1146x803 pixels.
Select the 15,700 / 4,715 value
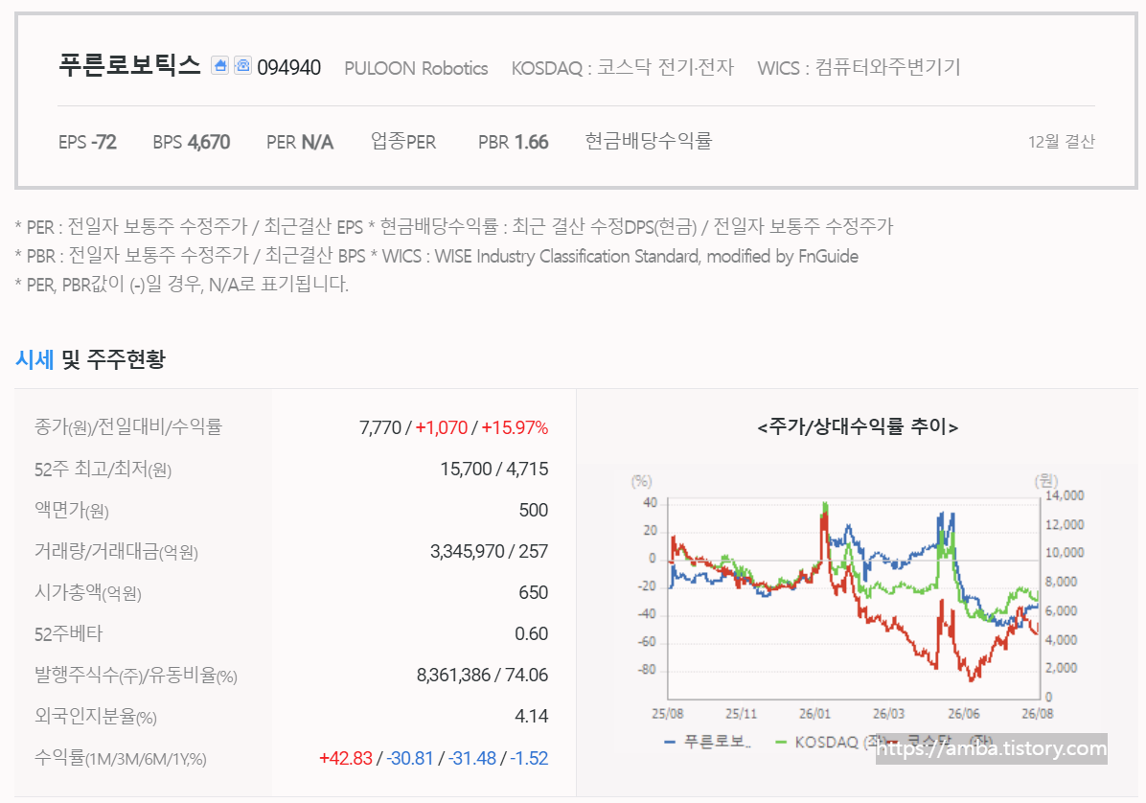click(x=494, y=470)
